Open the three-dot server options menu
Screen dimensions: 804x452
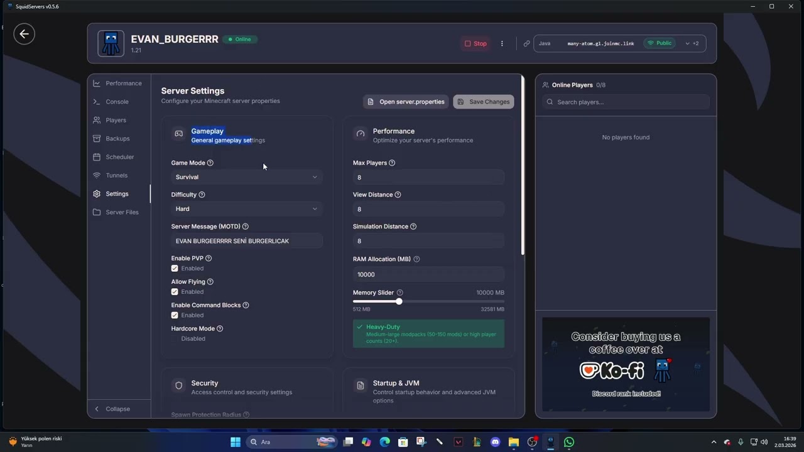(502, 43)
